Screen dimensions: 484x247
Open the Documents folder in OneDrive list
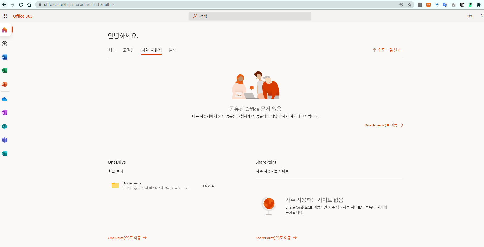132,183
